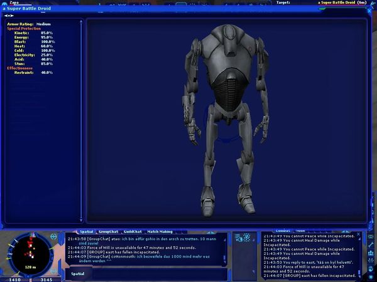Click the circular dotted icon in small panel
The width and height of the screenshot is (377, 282).
(x=248, y=237)
